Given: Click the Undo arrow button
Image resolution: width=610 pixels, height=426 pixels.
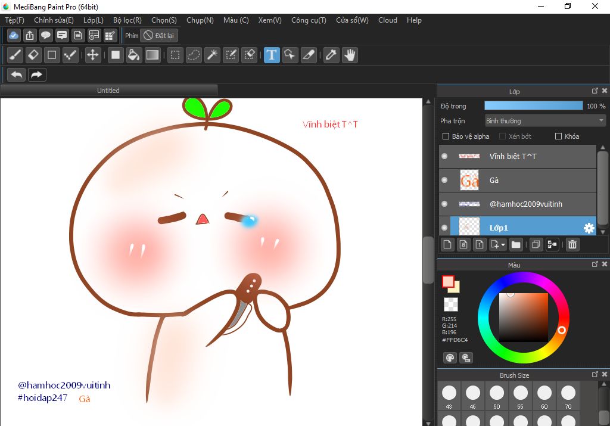Looking at the screenshot, I should [17, 74].
